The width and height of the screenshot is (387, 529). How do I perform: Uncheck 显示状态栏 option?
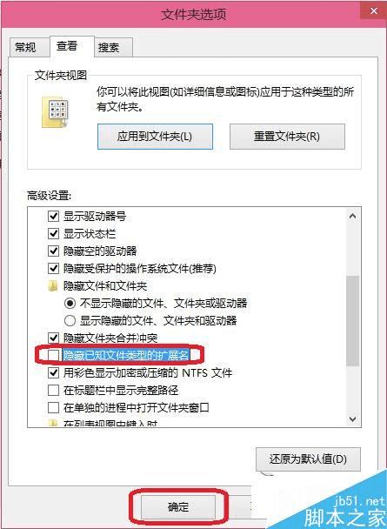53,234
